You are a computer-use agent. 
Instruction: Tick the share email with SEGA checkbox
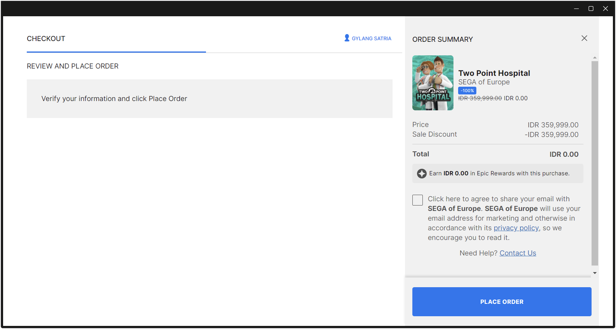coord(417,200)
